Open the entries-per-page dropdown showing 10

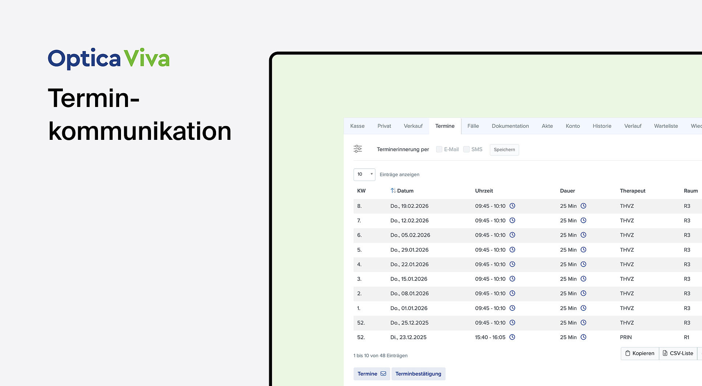364,175
